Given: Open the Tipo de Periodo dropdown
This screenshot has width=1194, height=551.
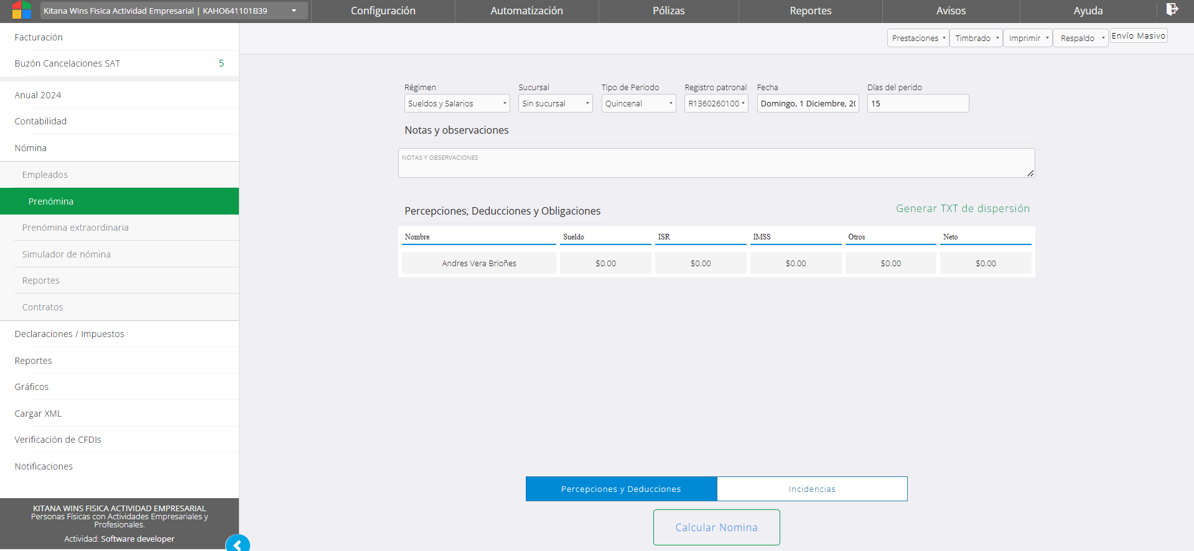Looking at the screenshot, I should coord(638,103).
